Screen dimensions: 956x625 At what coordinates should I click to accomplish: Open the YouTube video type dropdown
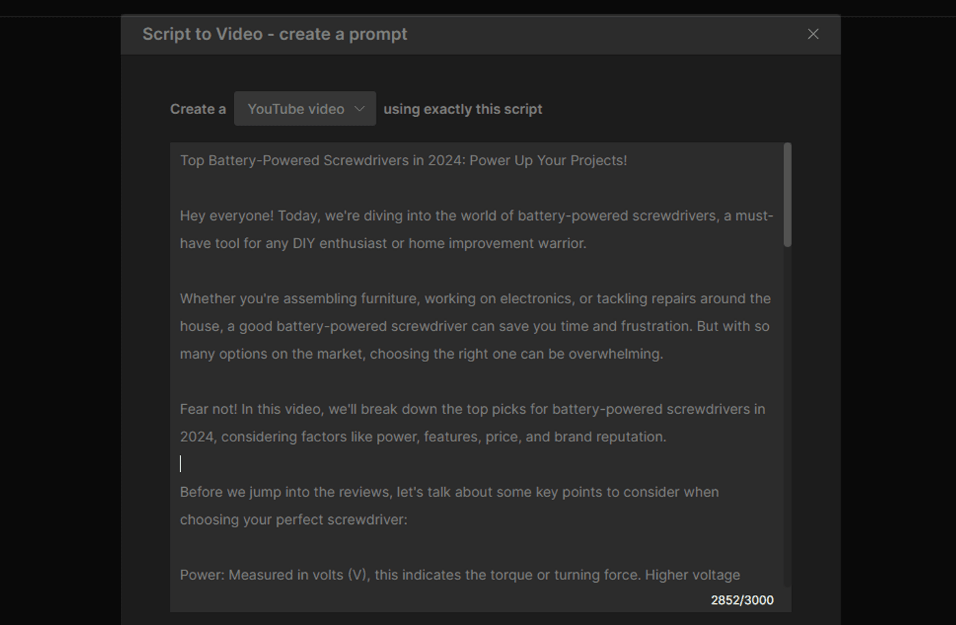(304, 109)
